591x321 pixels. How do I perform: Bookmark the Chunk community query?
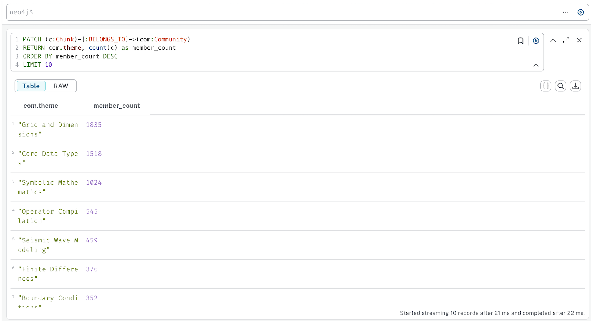(521, 41)
